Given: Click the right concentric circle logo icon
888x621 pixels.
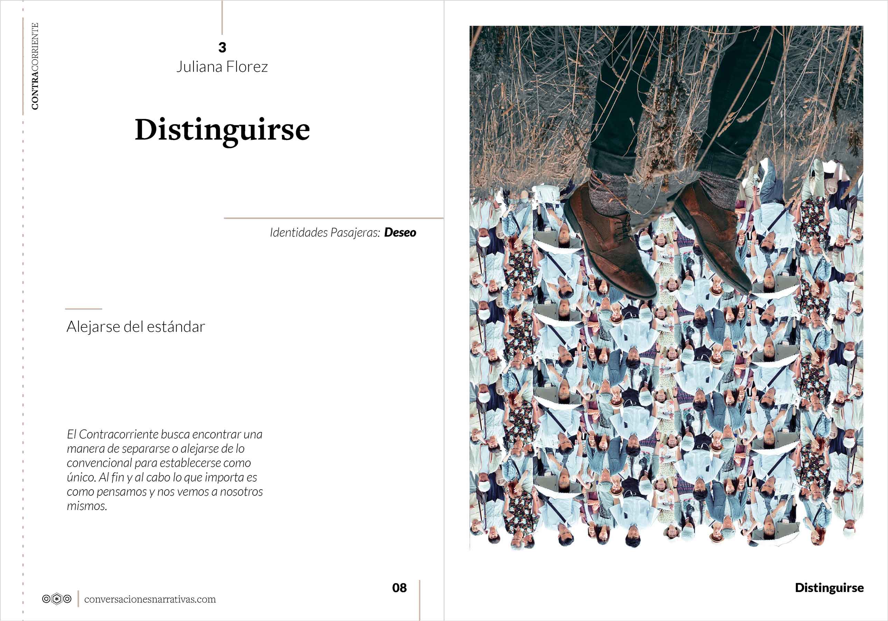Looking at the screenshot, I should coord(67,599).
